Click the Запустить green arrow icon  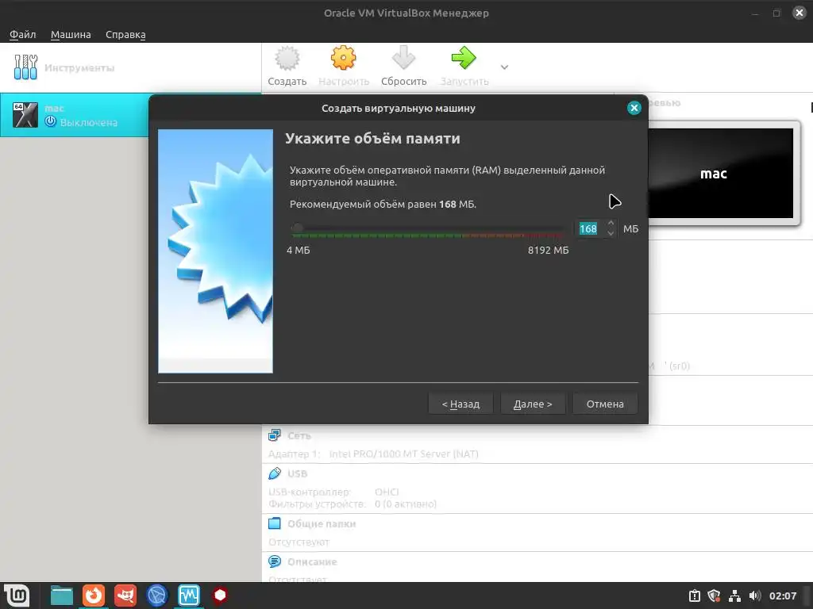[464, 58]
